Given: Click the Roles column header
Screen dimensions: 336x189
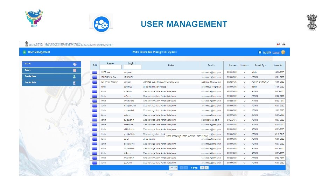Looking at the screenshot, I should tap(171, 65).
